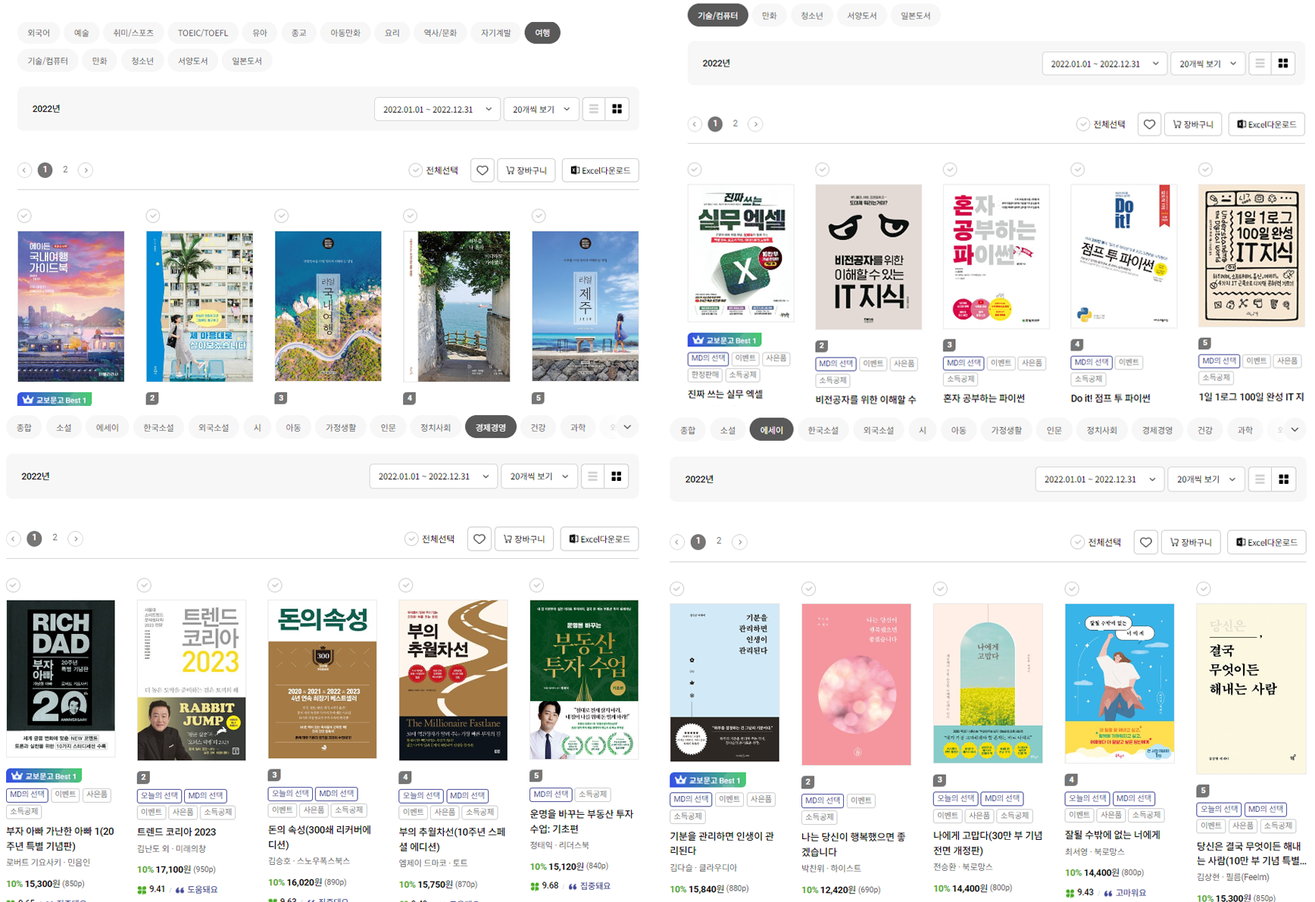Check the box above RICH DAD 부자 아빠 cover
The height and width of the screenshot is (902, 1315).
pyautogui.click(x=14, y=585)
